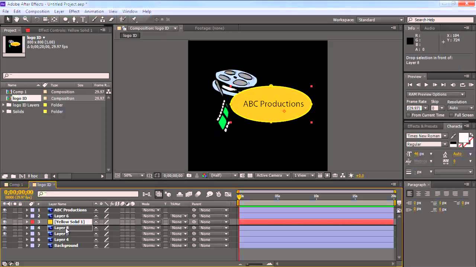Select the Zoom tool

pos(26,20)
